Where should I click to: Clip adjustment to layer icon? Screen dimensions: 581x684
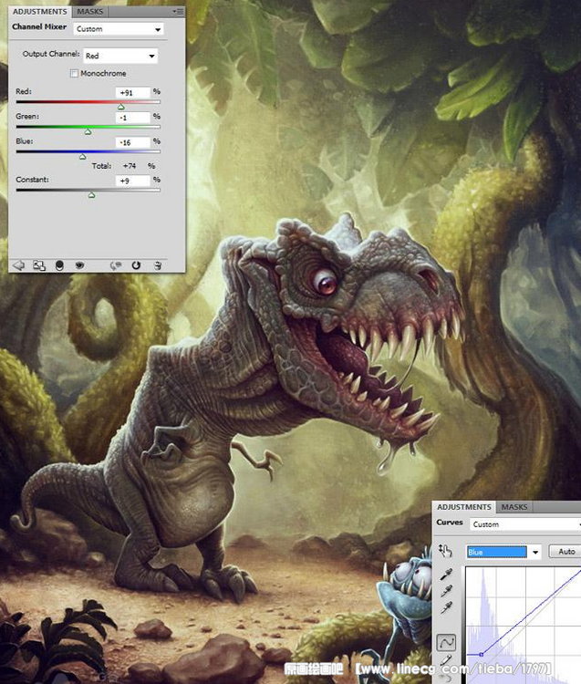pyautogui.click(x=60, y=265)
